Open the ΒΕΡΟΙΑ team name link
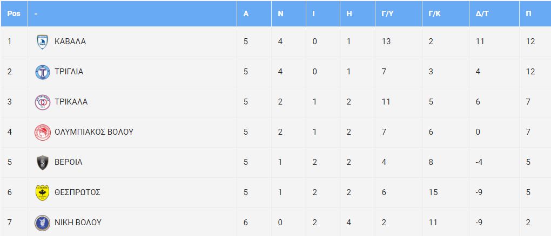551x236 pixels. point(69,162)
